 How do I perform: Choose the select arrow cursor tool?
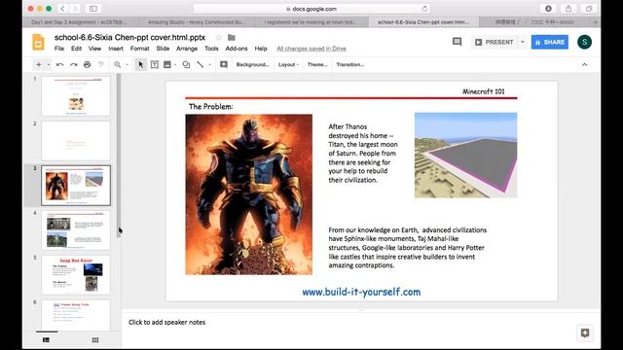pyautogui.click(x=140, y=64)
